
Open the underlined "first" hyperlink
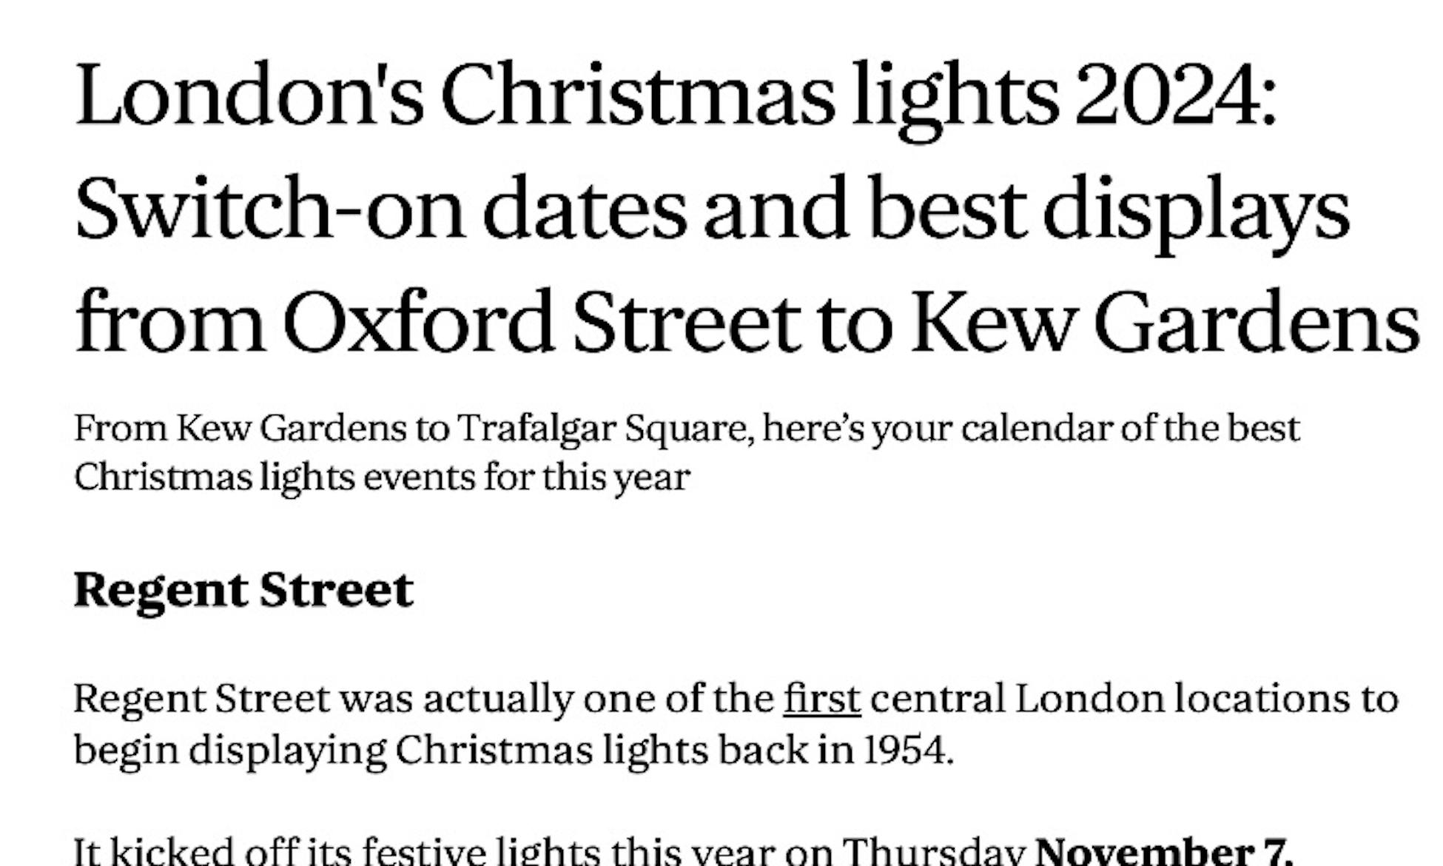pyautogui.click(x=822, y=699)
